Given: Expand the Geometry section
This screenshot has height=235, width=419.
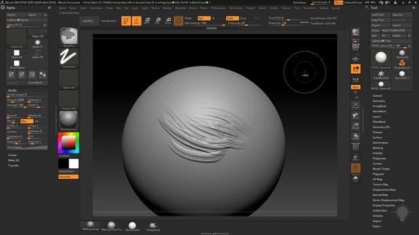Looking at the screenshot, I should pyautogui.click(x=378, y=101).
